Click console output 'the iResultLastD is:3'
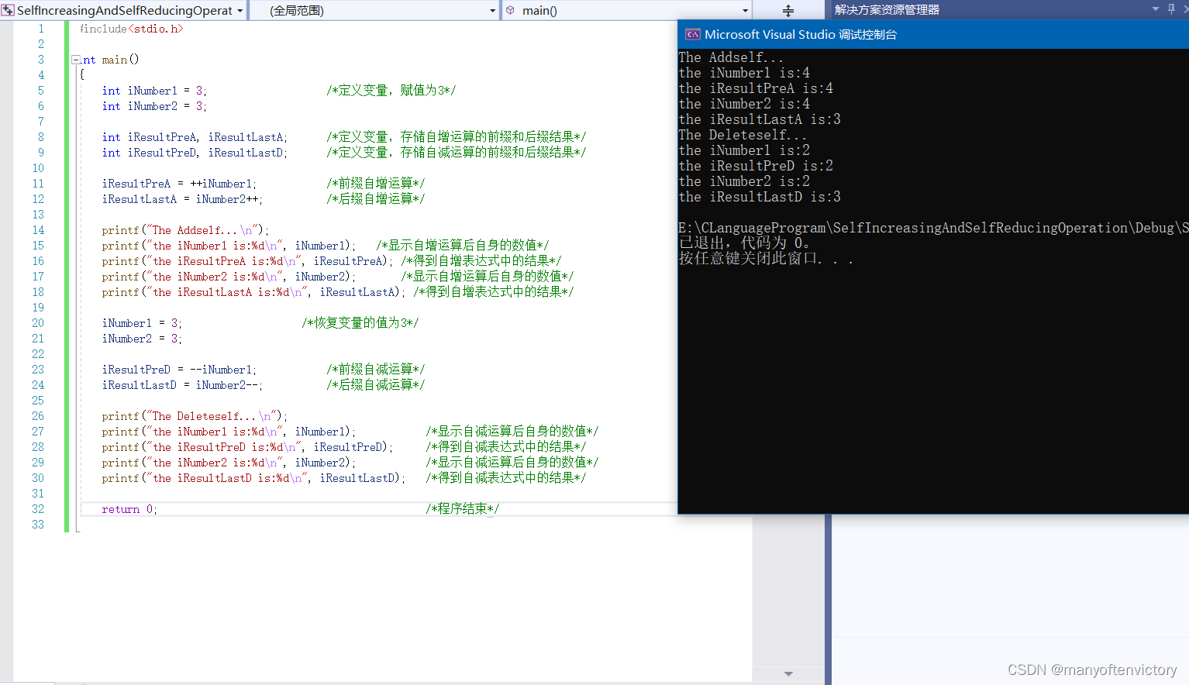Viewport: 1189px width, 685px height. (x=760, y=197)
